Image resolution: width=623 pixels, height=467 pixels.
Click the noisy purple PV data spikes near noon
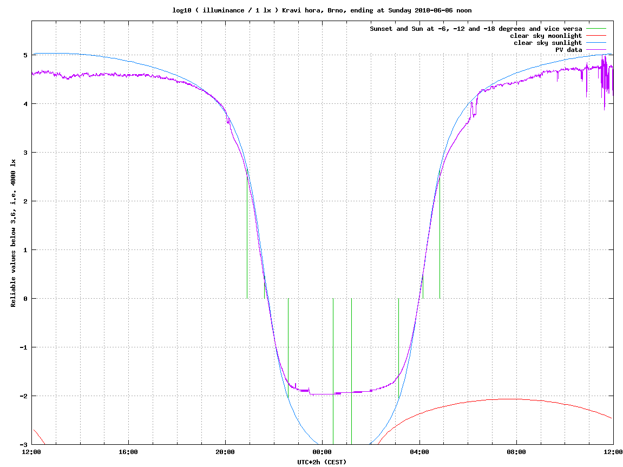pyautogui.click(x=606, y=81)
